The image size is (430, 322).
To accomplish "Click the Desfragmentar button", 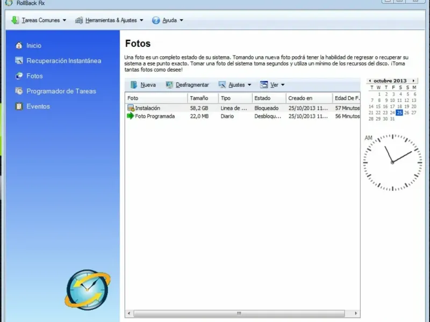I will (x=188, y=85).
